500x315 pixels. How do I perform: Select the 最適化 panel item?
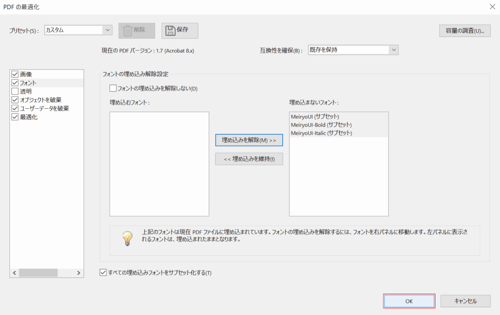[29, 117]
